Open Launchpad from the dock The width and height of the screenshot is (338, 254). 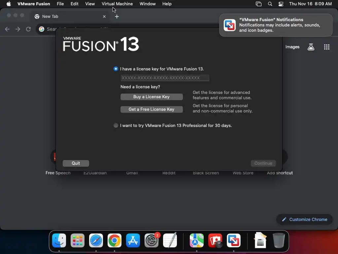tap(78, 240)
